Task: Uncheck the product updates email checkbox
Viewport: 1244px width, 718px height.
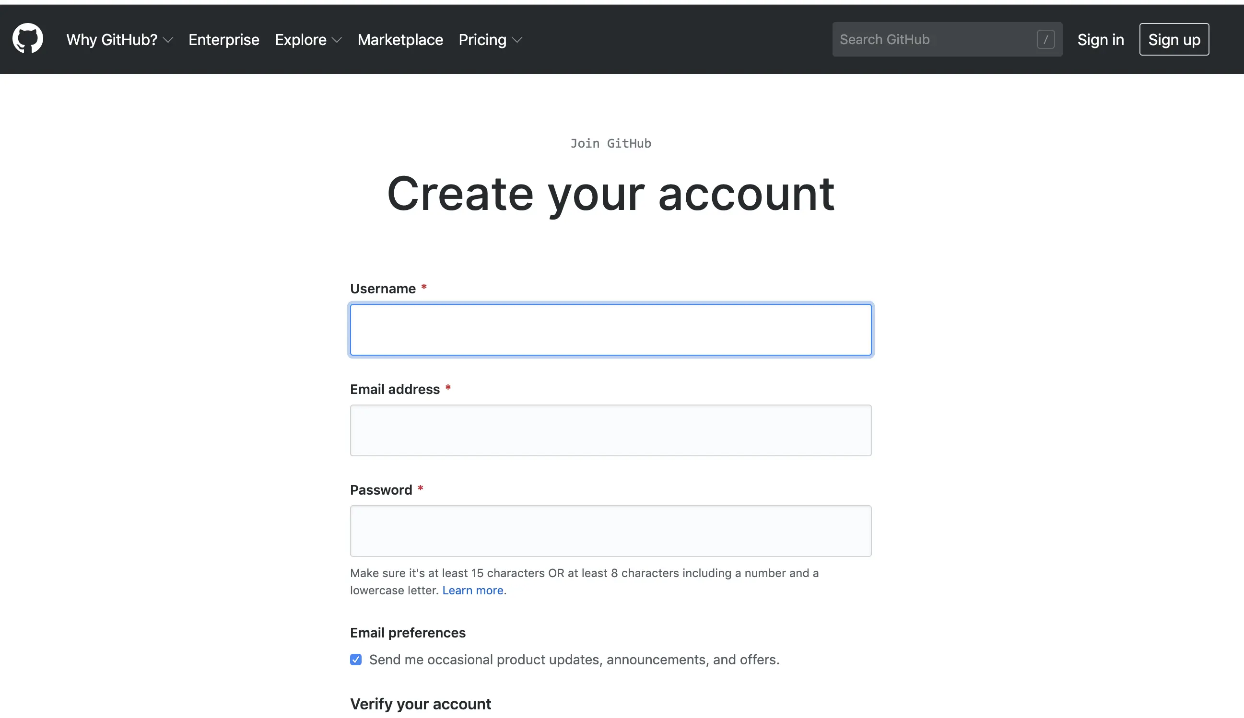Action: (356, 660)
